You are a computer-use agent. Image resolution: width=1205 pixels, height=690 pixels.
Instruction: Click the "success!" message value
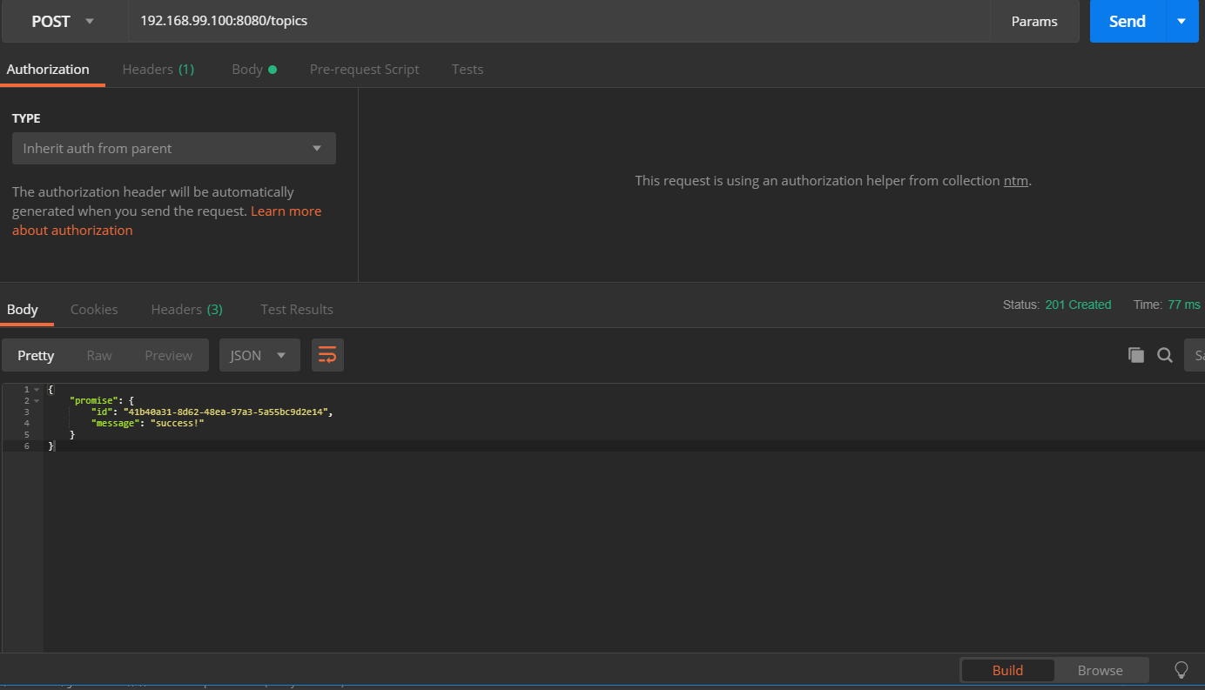pyautogui.click(x=177, y=423)
